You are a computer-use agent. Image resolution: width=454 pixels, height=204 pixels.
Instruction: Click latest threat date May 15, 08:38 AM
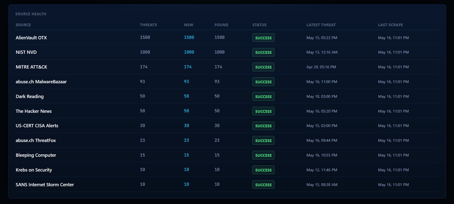(322, 185)
